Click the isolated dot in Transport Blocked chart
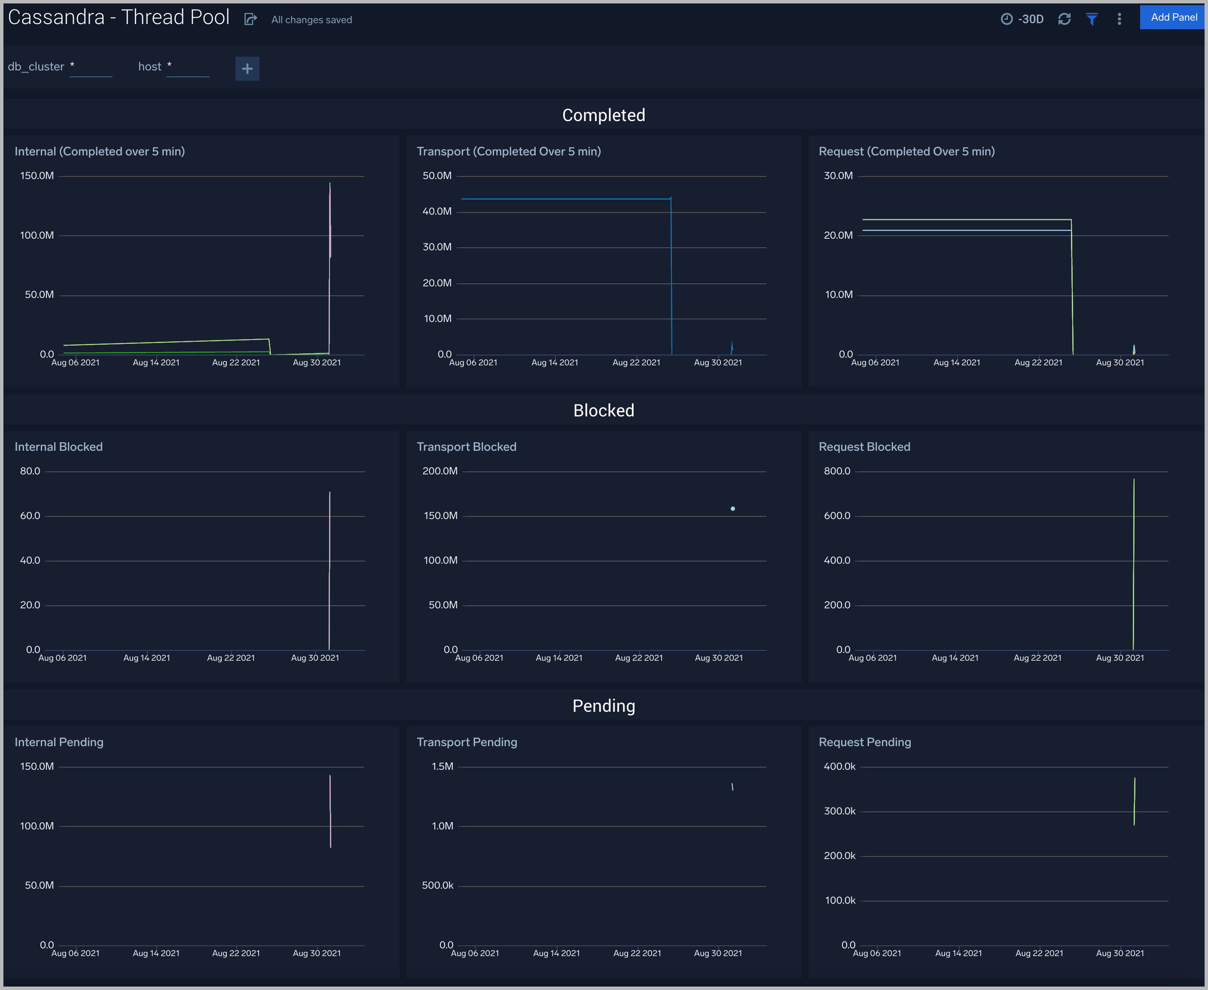 (733, 508)
